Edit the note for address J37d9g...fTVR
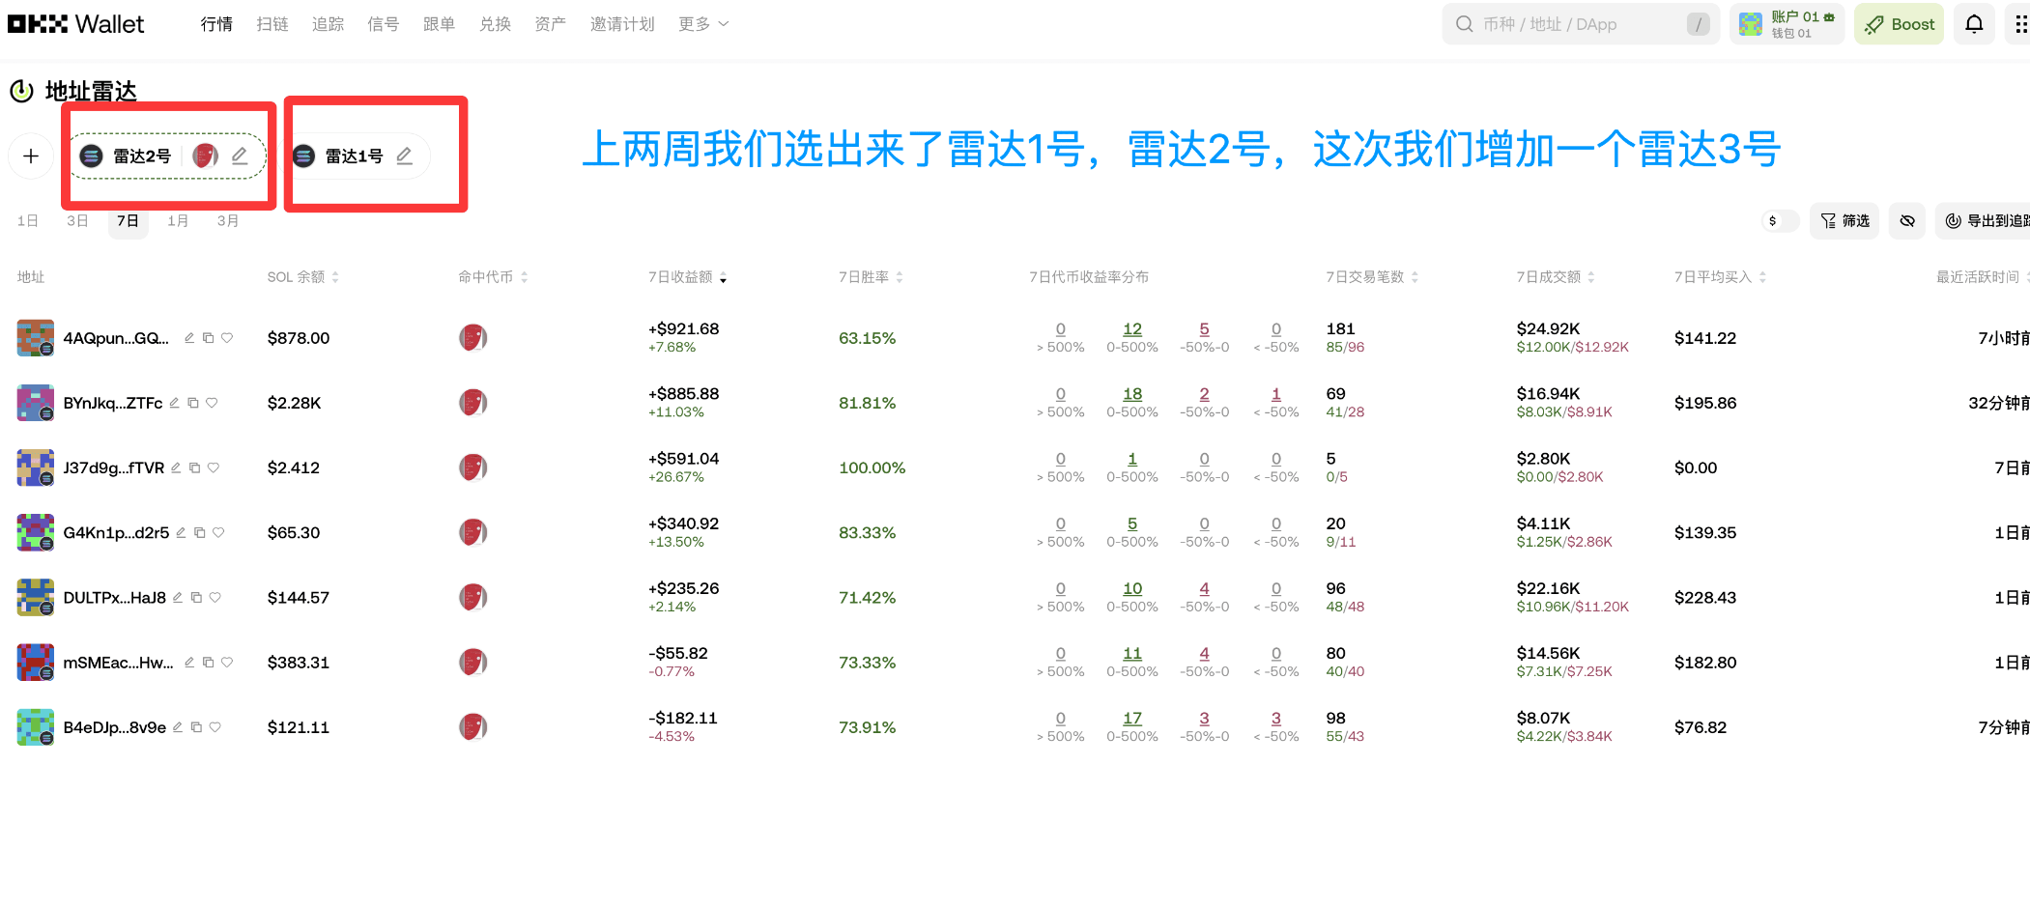Screen dimensions: 2030x906 [176, 467]
